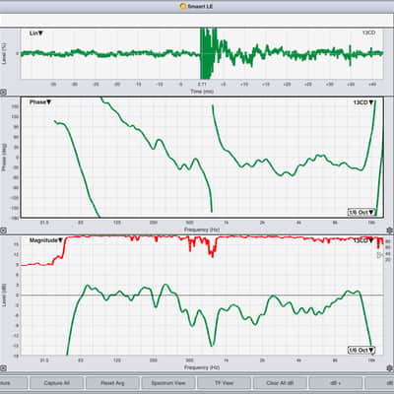Click the Capture All button
This screenshot has width=394, height=394.
click(x=56, y=383)
